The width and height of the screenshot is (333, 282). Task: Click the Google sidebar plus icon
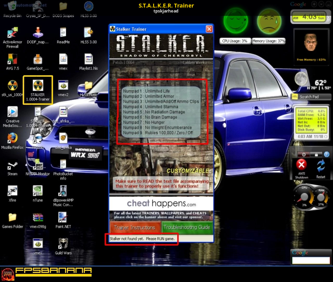(x=314, y=4)
